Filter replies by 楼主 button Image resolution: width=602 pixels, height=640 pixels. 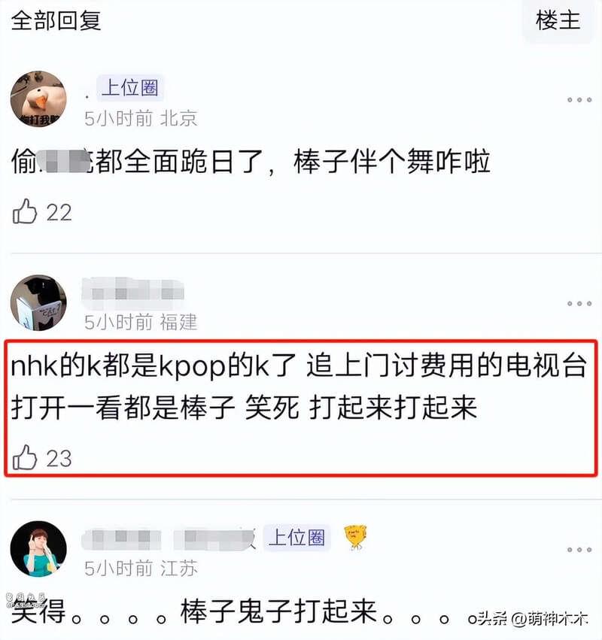coord(558,20)
